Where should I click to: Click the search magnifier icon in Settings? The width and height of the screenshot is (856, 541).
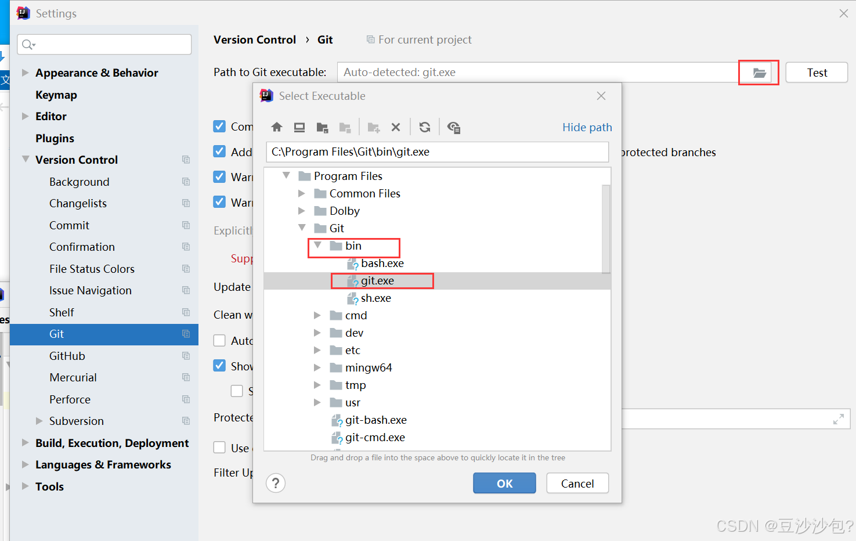tap(28, 45)
